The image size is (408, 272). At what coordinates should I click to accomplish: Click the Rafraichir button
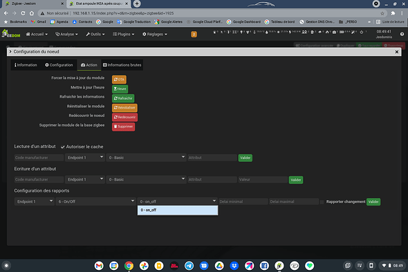[123, 98]
